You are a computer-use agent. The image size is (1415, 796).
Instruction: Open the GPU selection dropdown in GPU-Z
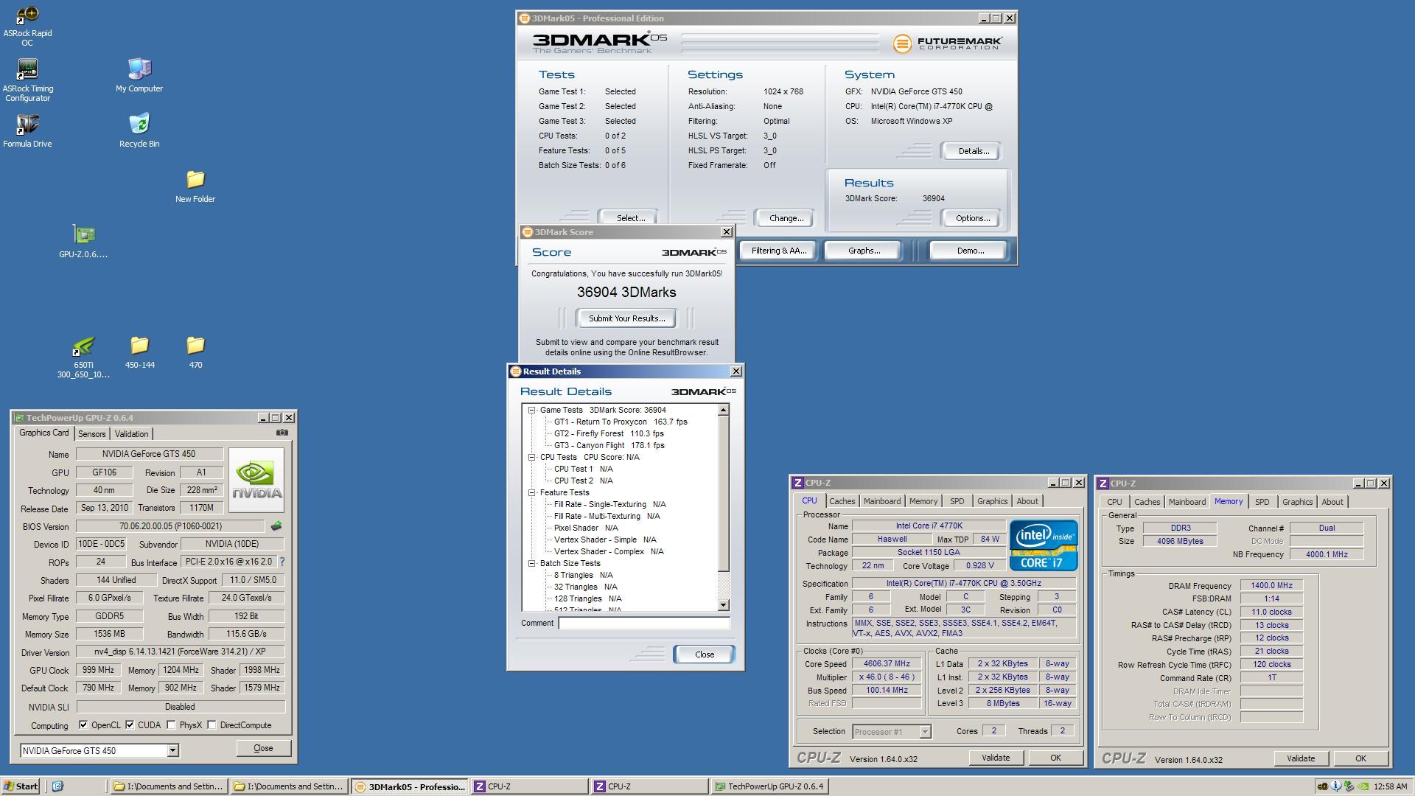click(x=172, y=750)
